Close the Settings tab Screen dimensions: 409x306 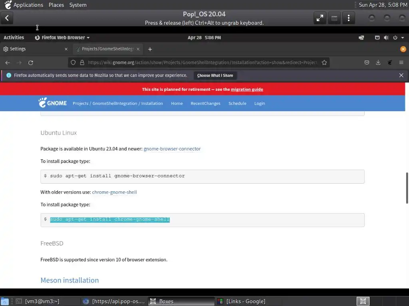[x=66, y=49]
